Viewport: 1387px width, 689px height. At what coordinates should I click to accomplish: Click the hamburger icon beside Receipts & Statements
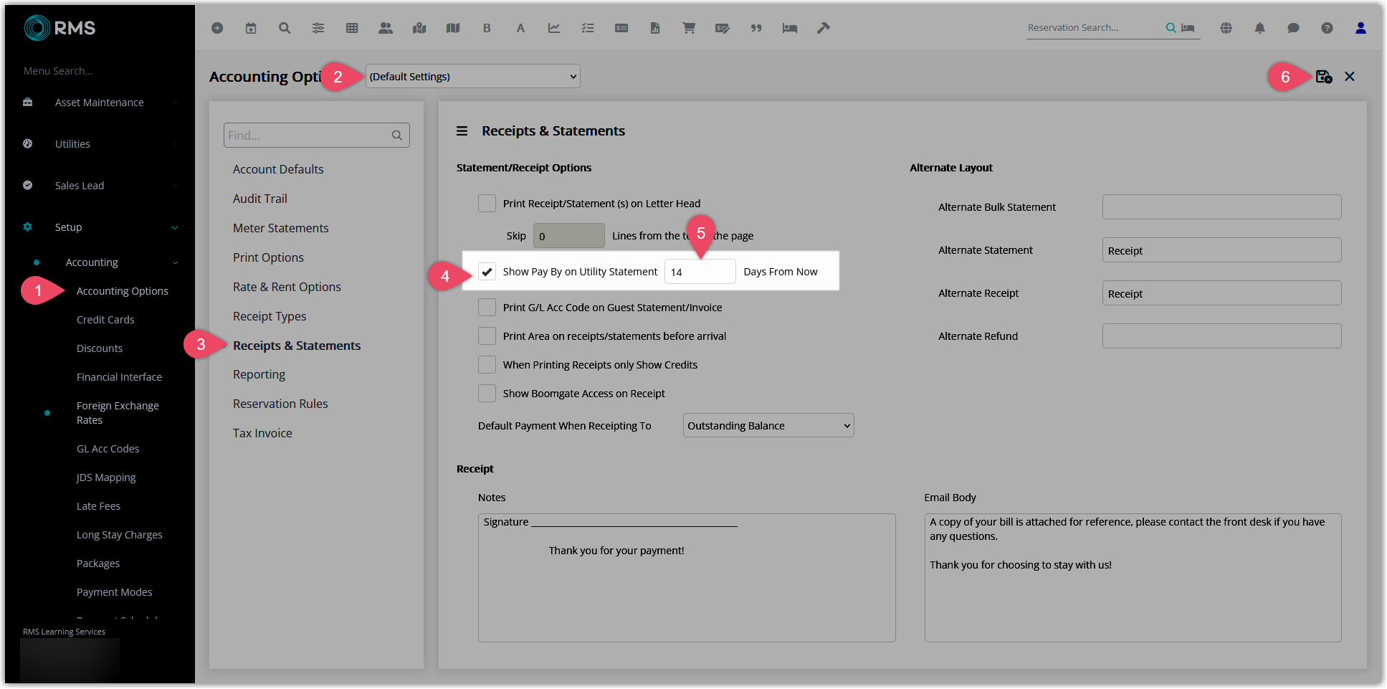tap(462, 131)
